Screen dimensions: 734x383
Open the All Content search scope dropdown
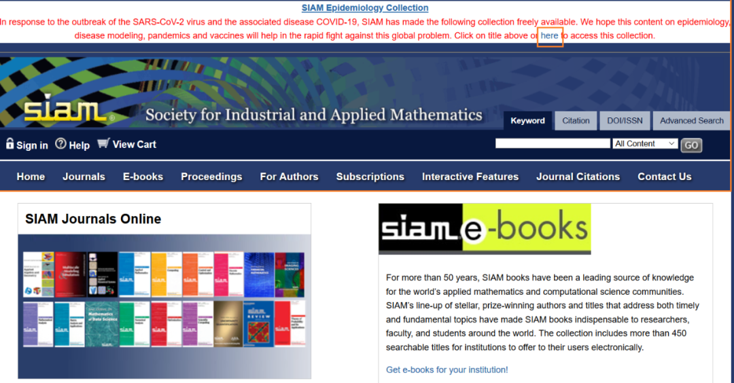pos(644,144)
